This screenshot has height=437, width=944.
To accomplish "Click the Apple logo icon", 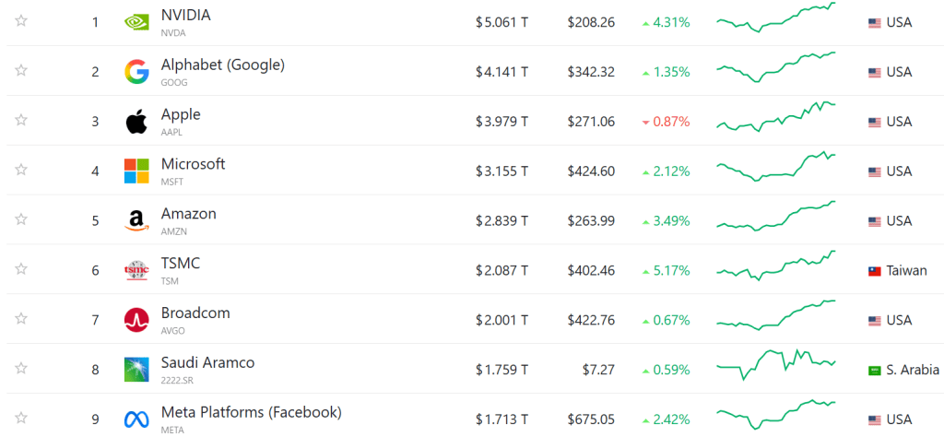I will point(136,122).
